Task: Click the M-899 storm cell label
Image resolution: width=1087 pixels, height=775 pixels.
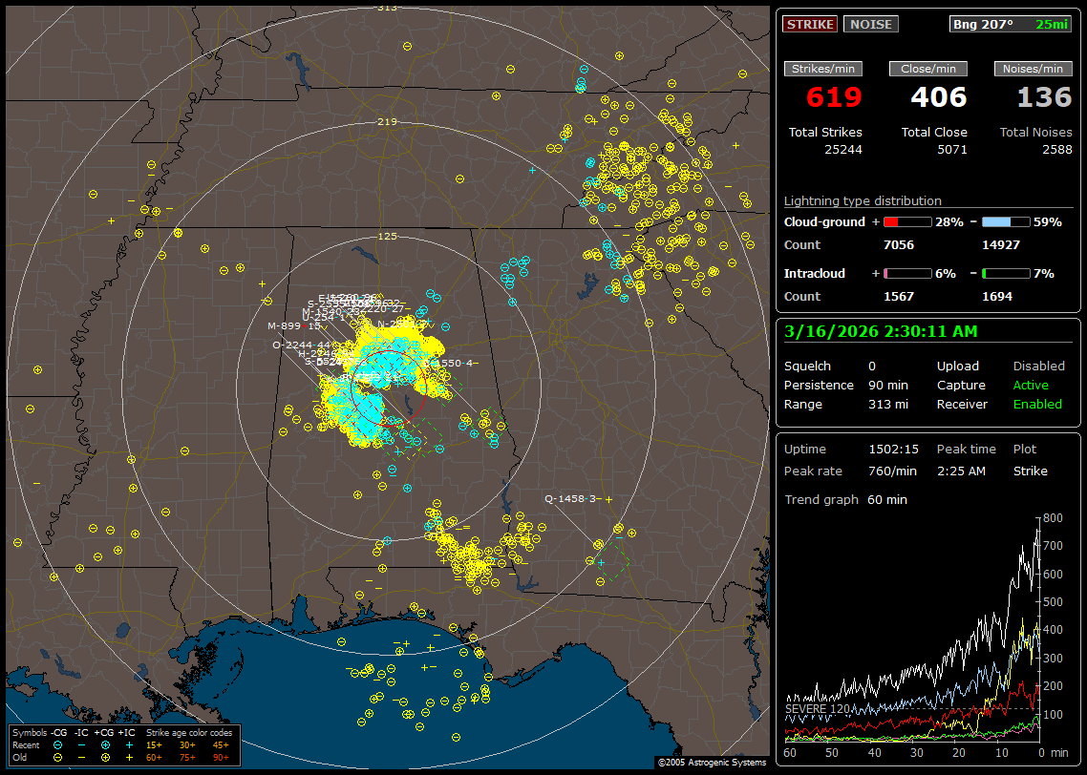Action: click(x=285, y=325)
